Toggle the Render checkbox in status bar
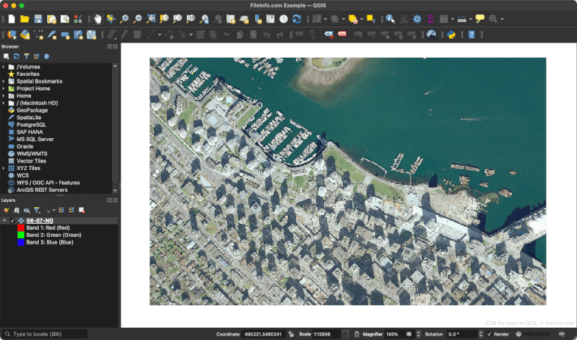Screen dimensions: 577x340 coord(490,334)
